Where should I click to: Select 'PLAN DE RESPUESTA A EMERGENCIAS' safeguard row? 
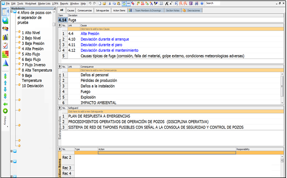(x=172, y=116)
